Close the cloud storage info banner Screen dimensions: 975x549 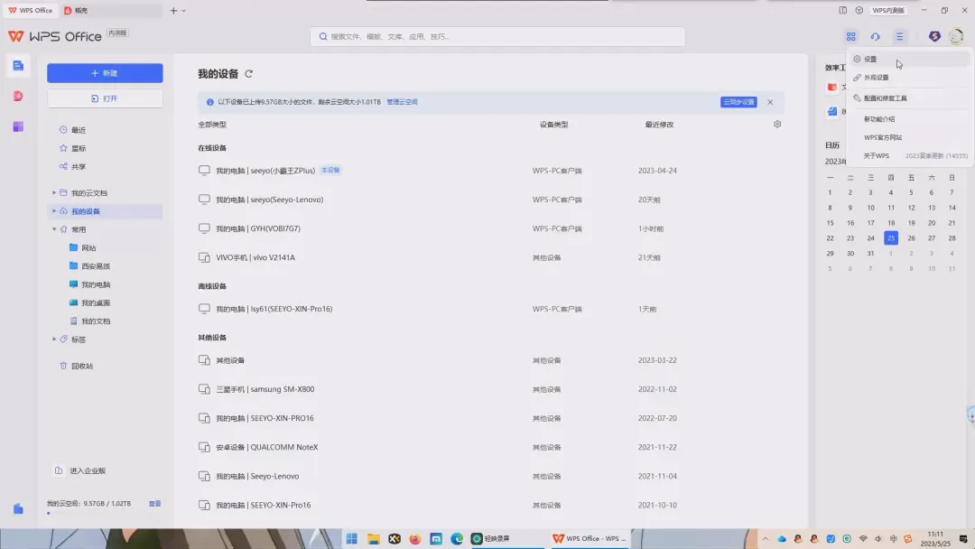[x=770, y=102]
